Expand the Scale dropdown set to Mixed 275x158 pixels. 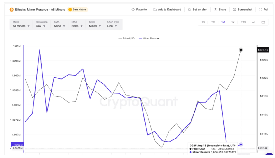[95, 26]
